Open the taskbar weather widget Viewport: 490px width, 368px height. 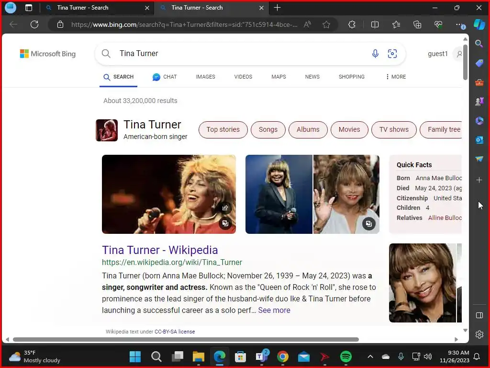(x=34, y=356)
